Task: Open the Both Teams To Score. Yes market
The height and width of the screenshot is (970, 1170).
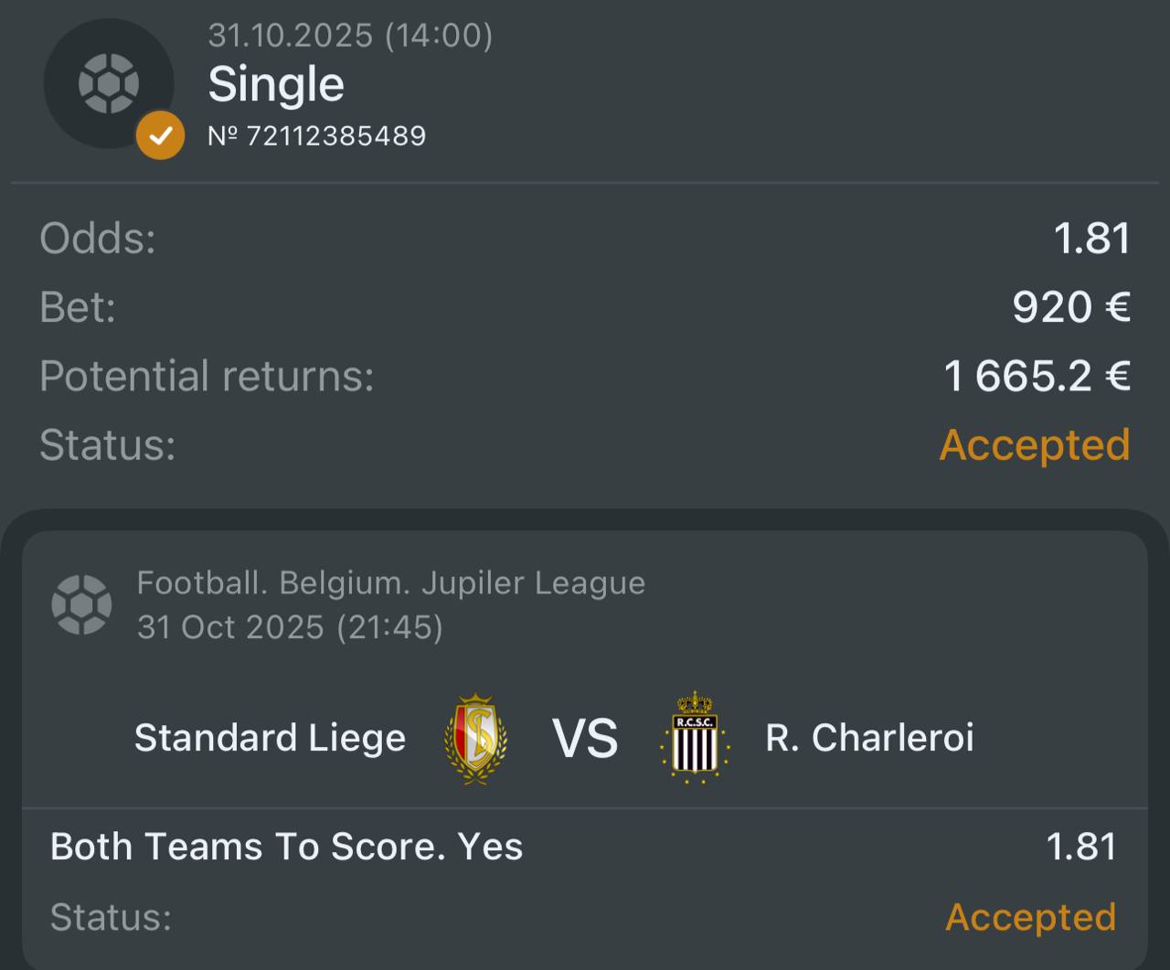Action: click(x=286, y=847)
